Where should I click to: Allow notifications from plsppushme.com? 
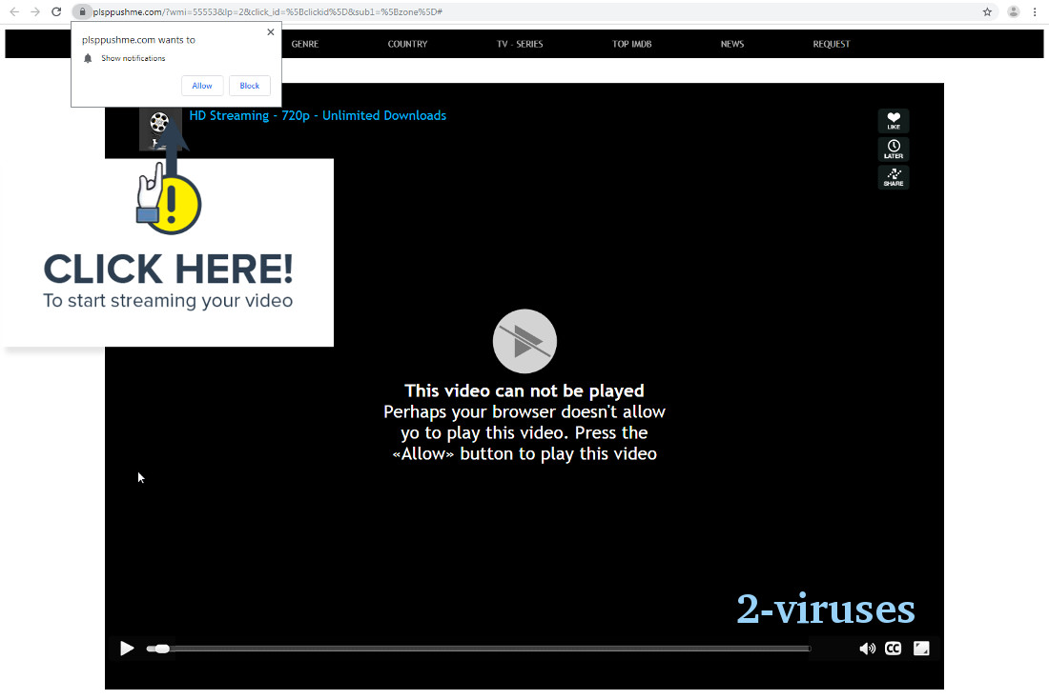(x=202, y=85)
